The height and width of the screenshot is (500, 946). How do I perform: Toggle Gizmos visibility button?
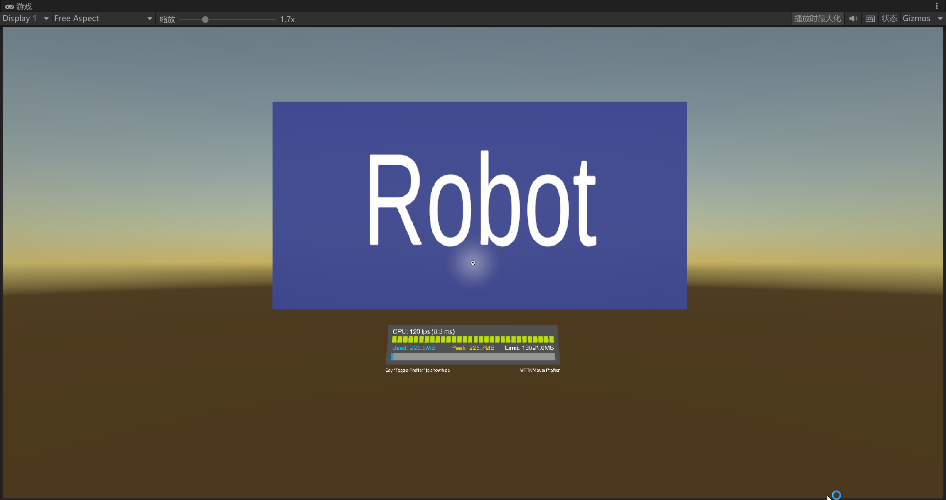pos(916,18)
